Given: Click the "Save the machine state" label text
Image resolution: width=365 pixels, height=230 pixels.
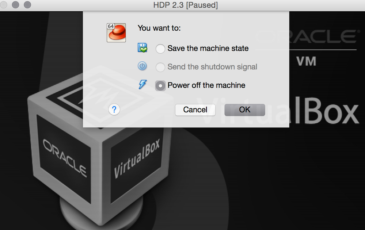Looking at the screenshot, I should 208,48.
